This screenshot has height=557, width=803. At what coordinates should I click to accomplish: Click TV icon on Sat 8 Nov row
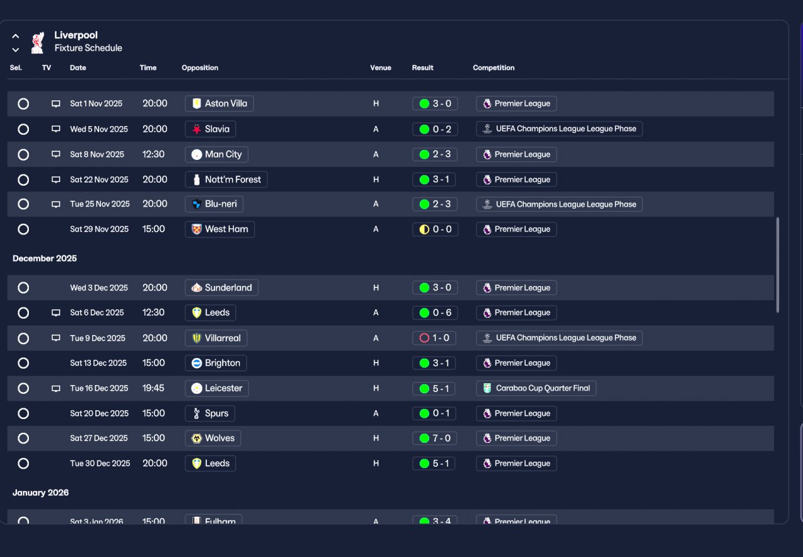click(x=56, y=154)
